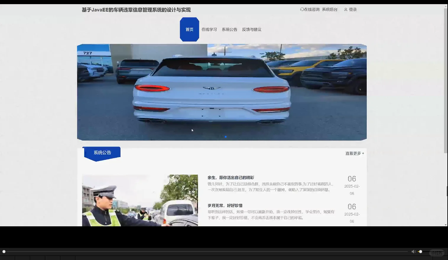Image resolution: width=448 pixels, height=260 pixels.
Task: Open the 系统公告 navigation tab
Action: coord(229,29)
